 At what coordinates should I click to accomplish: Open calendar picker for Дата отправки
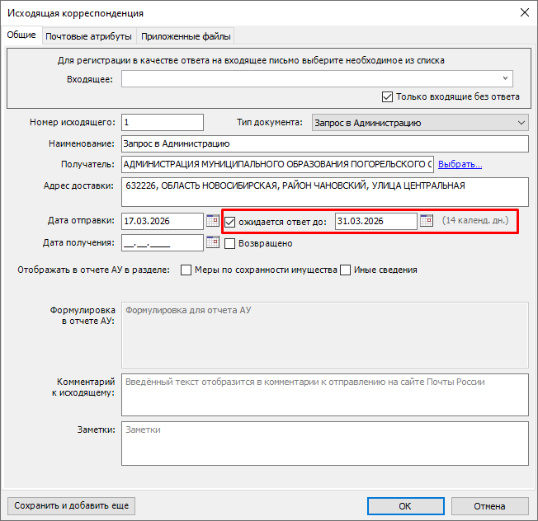212,221
